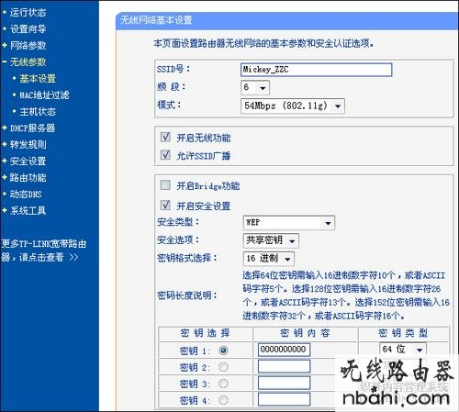Click the 密钥 3 content field
The height and width of the screenshot is (412, 459).
coord(284,383)
